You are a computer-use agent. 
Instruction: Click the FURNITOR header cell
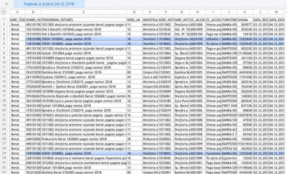pos(229,20)
